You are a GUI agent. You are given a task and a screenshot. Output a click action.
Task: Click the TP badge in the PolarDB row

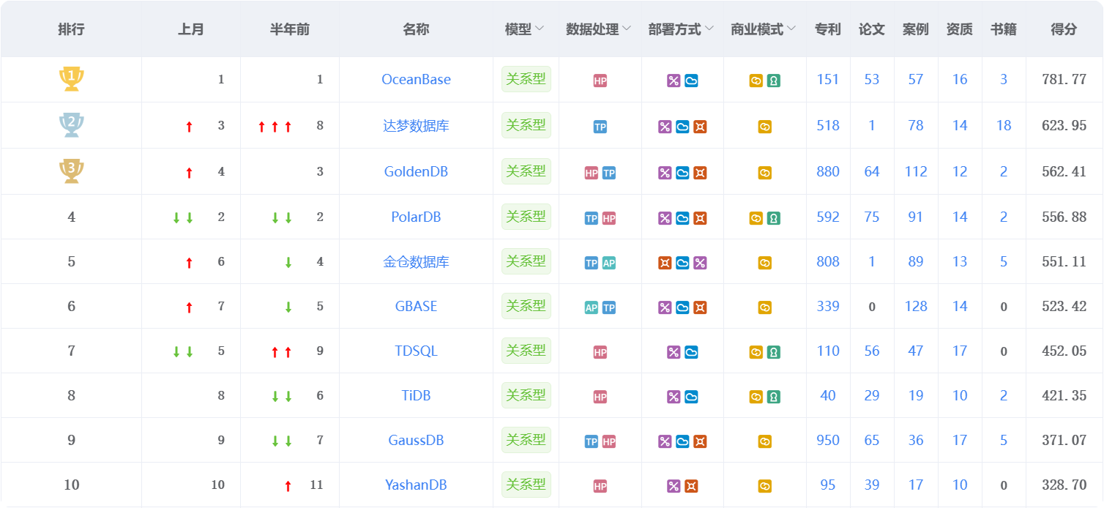592,219
